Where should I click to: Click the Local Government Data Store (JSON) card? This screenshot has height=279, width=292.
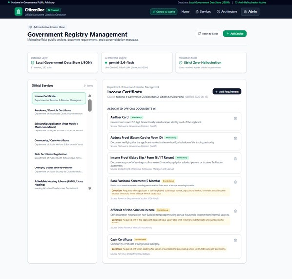(x=63, y=62)
